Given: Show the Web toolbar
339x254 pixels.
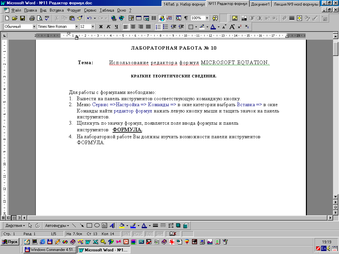Looking at the screenshot, I should [121, 18].
